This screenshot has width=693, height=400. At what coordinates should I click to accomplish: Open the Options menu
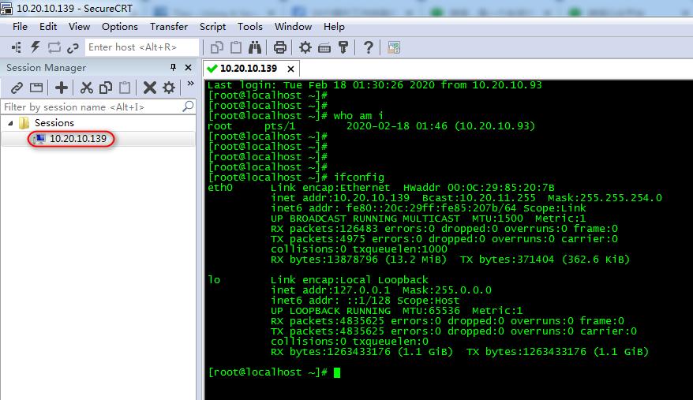[120, 27]
